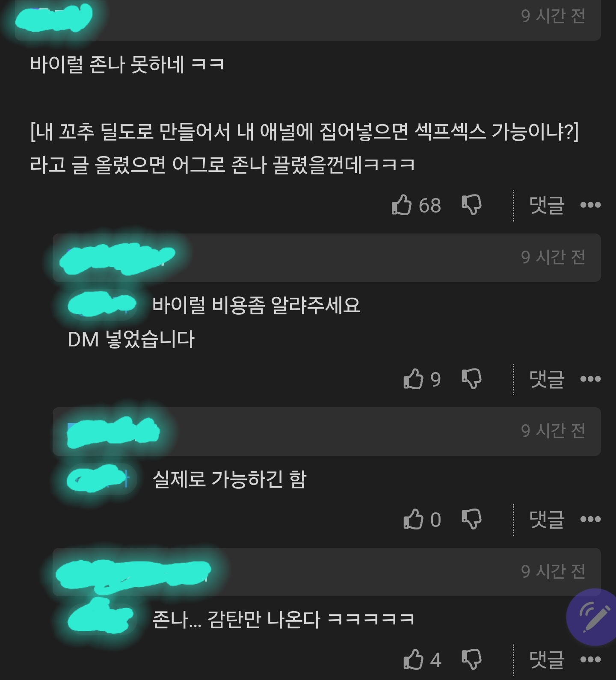Downvote the '감탄만 나온다' reply
The width and height of the screenshot is (616, 680).
pos(472,659)
